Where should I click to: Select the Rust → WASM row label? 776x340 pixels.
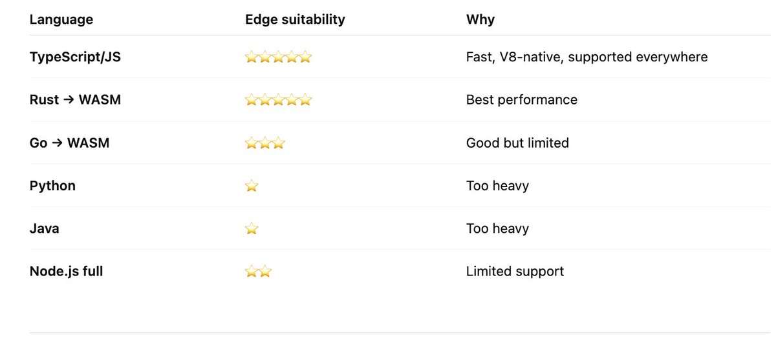pos(75,100)
